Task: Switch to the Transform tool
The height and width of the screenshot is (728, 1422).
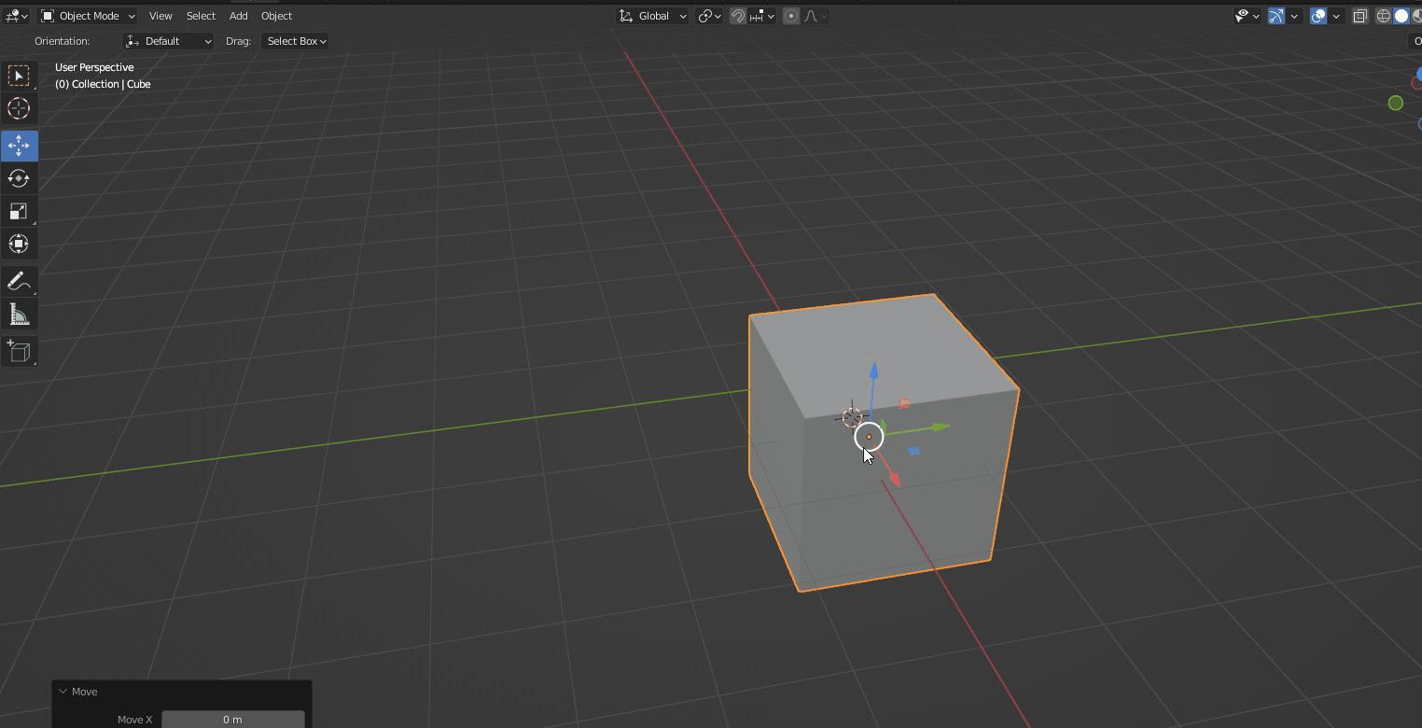Action: (19, 244)
